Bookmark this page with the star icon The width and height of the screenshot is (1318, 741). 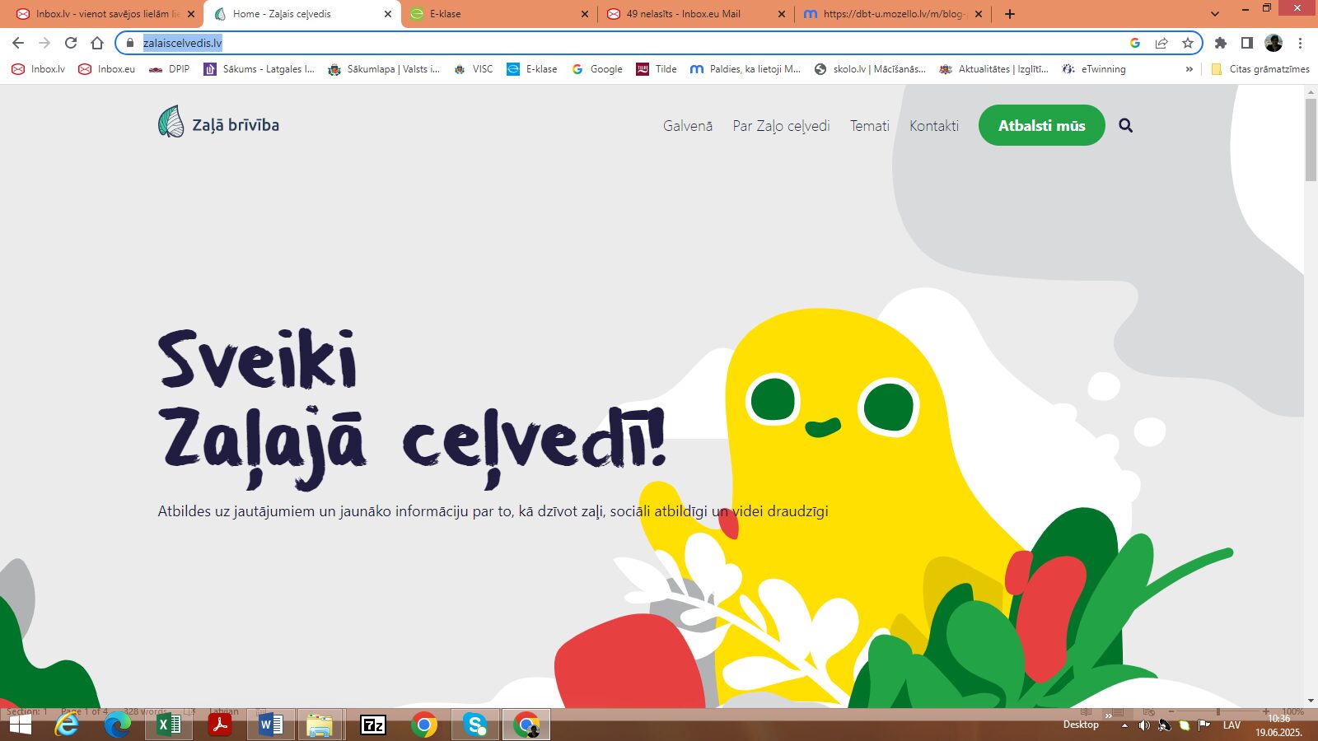(x=1188, y=43)
